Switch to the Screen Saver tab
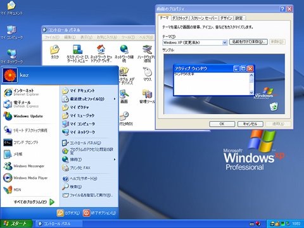The width and height of the screenshot is (304, 228). point(204,18)
